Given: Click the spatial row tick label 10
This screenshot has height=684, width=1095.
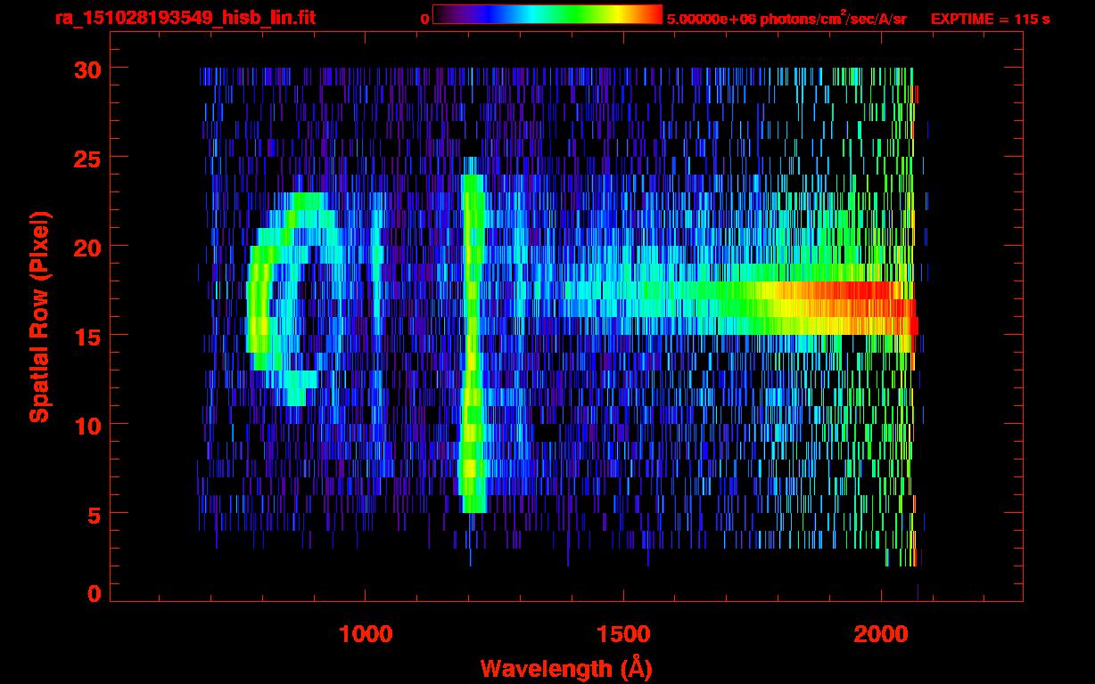Looking at the screenshot, I should click(86, 425).
